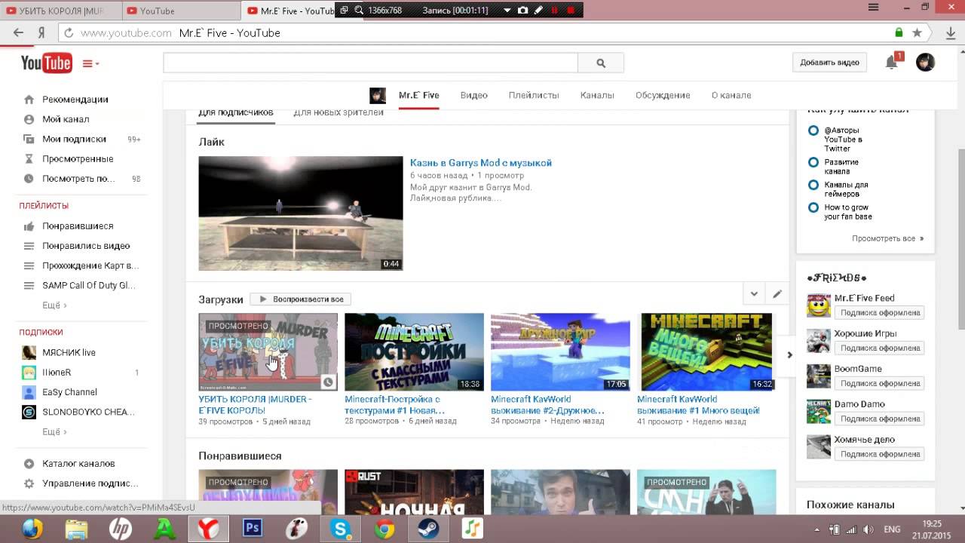This screenshot has height=543, width=965.
Task: Open Рекомендации in sidebar
Action: tap(75, 100)
